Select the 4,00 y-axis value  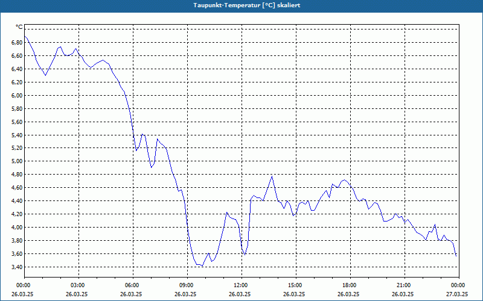click(17, 227)
